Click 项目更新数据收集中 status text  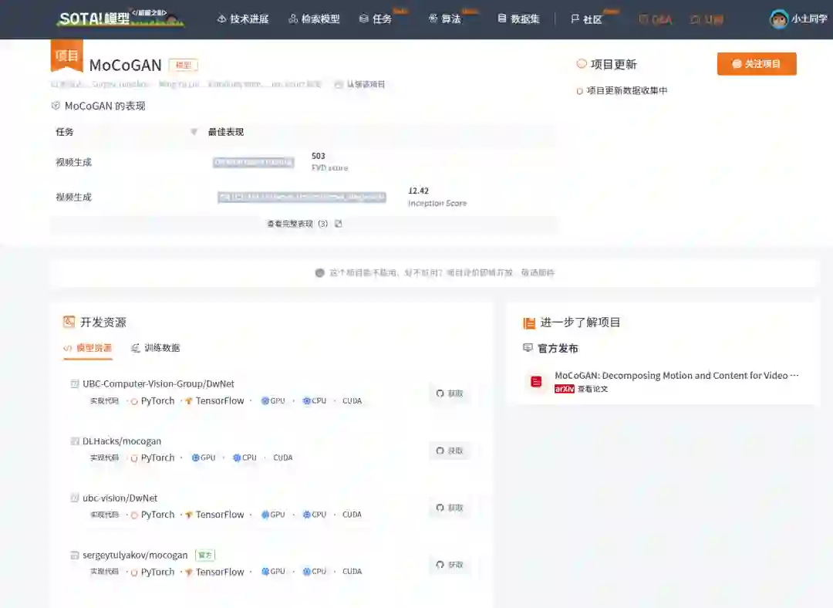pos(627,91)
